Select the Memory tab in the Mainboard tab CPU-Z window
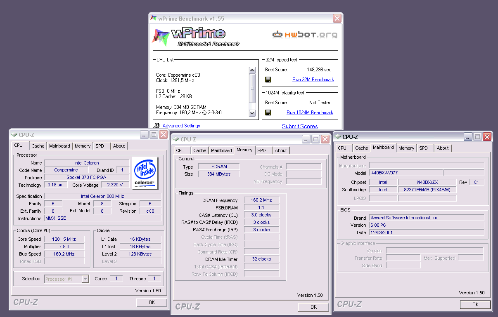 pos(406,148)
